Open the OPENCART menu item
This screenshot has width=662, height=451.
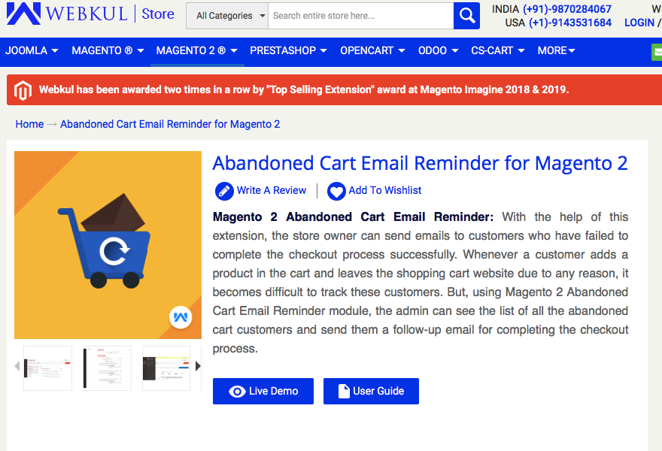[372, 50]
